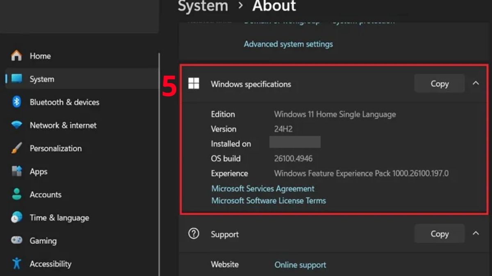Click the Edition label
Screen dimensions: 492x276
[x=223, y=114]
